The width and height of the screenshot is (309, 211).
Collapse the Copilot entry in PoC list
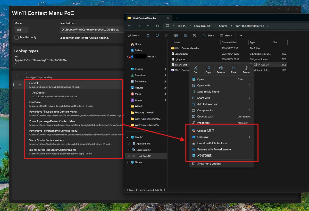[20, 85]
